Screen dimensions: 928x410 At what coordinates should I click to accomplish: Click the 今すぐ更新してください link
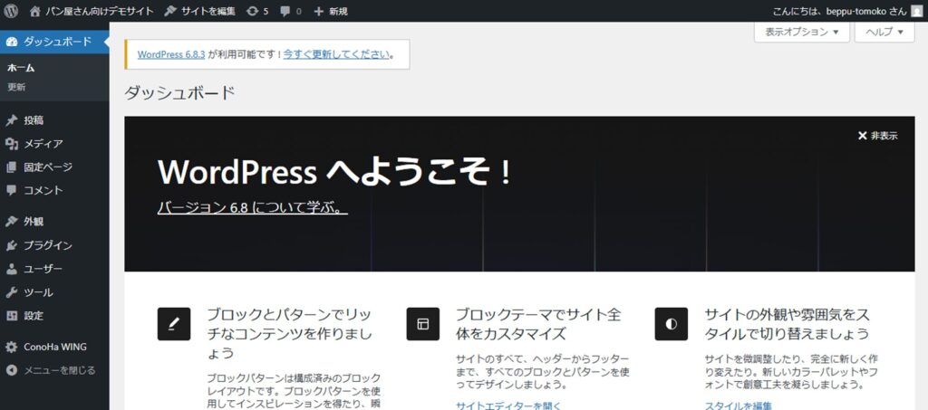coord(336,54)
